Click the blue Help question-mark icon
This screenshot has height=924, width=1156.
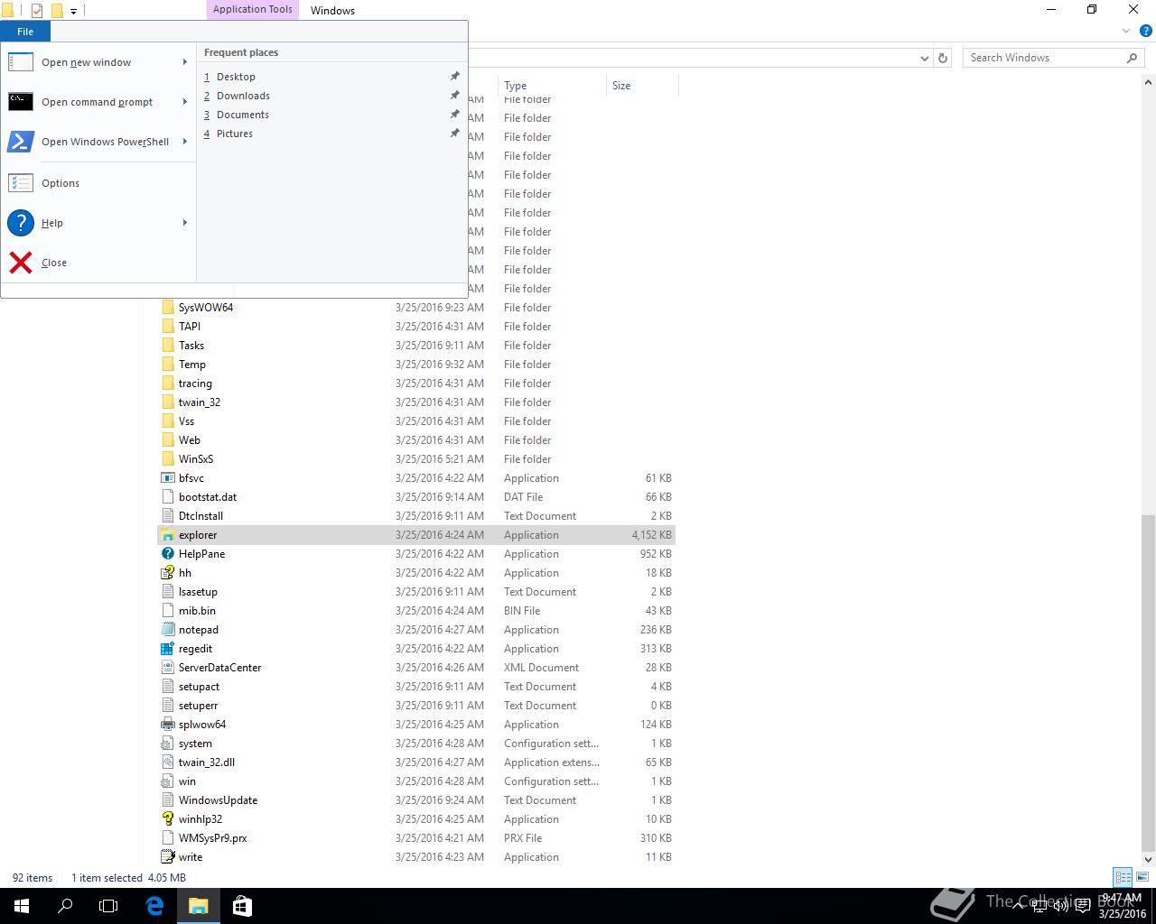(21, 223)
